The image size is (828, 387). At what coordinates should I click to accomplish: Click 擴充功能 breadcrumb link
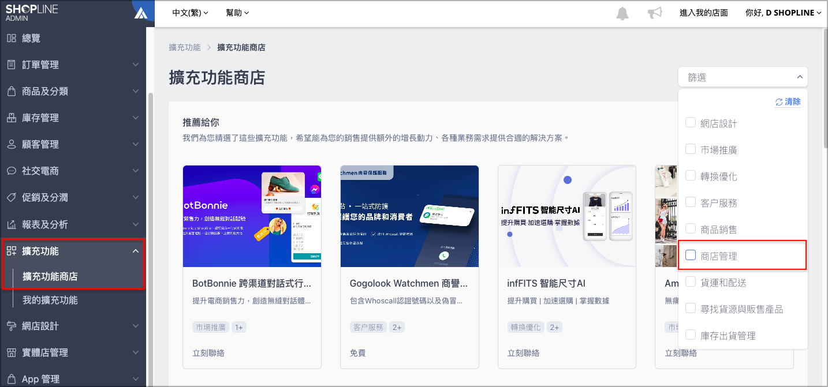tap(185, 47)
